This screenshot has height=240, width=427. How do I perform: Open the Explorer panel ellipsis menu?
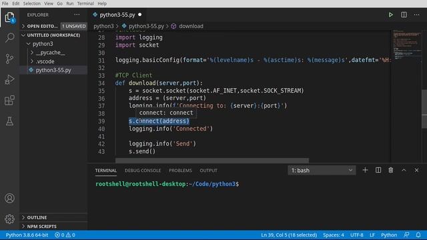(x=77, y=15)
